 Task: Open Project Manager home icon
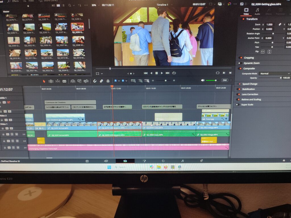tap(284, 161)
